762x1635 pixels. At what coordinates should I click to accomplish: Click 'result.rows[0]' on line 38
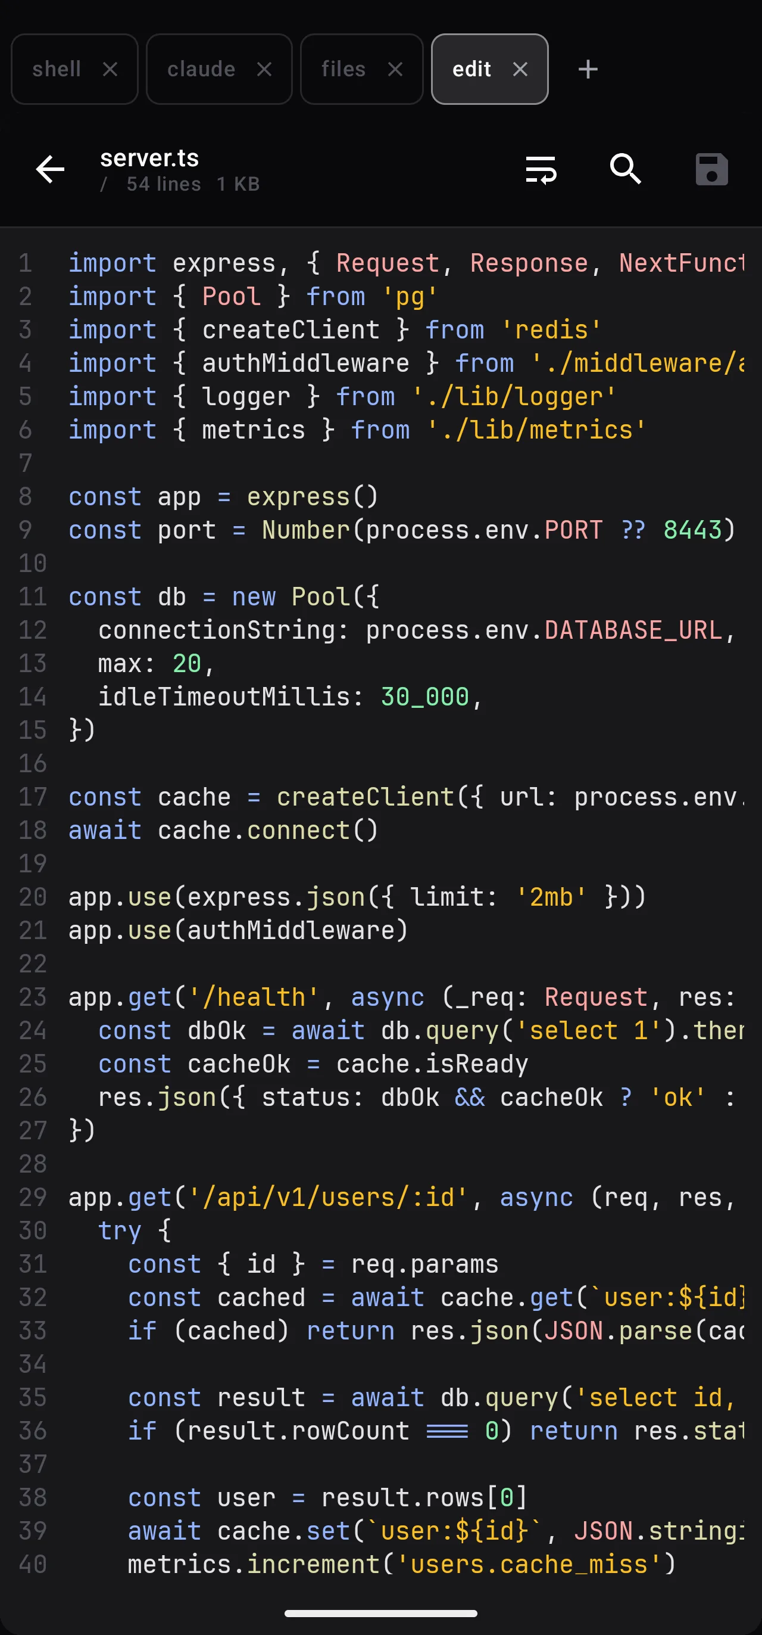424,1498
